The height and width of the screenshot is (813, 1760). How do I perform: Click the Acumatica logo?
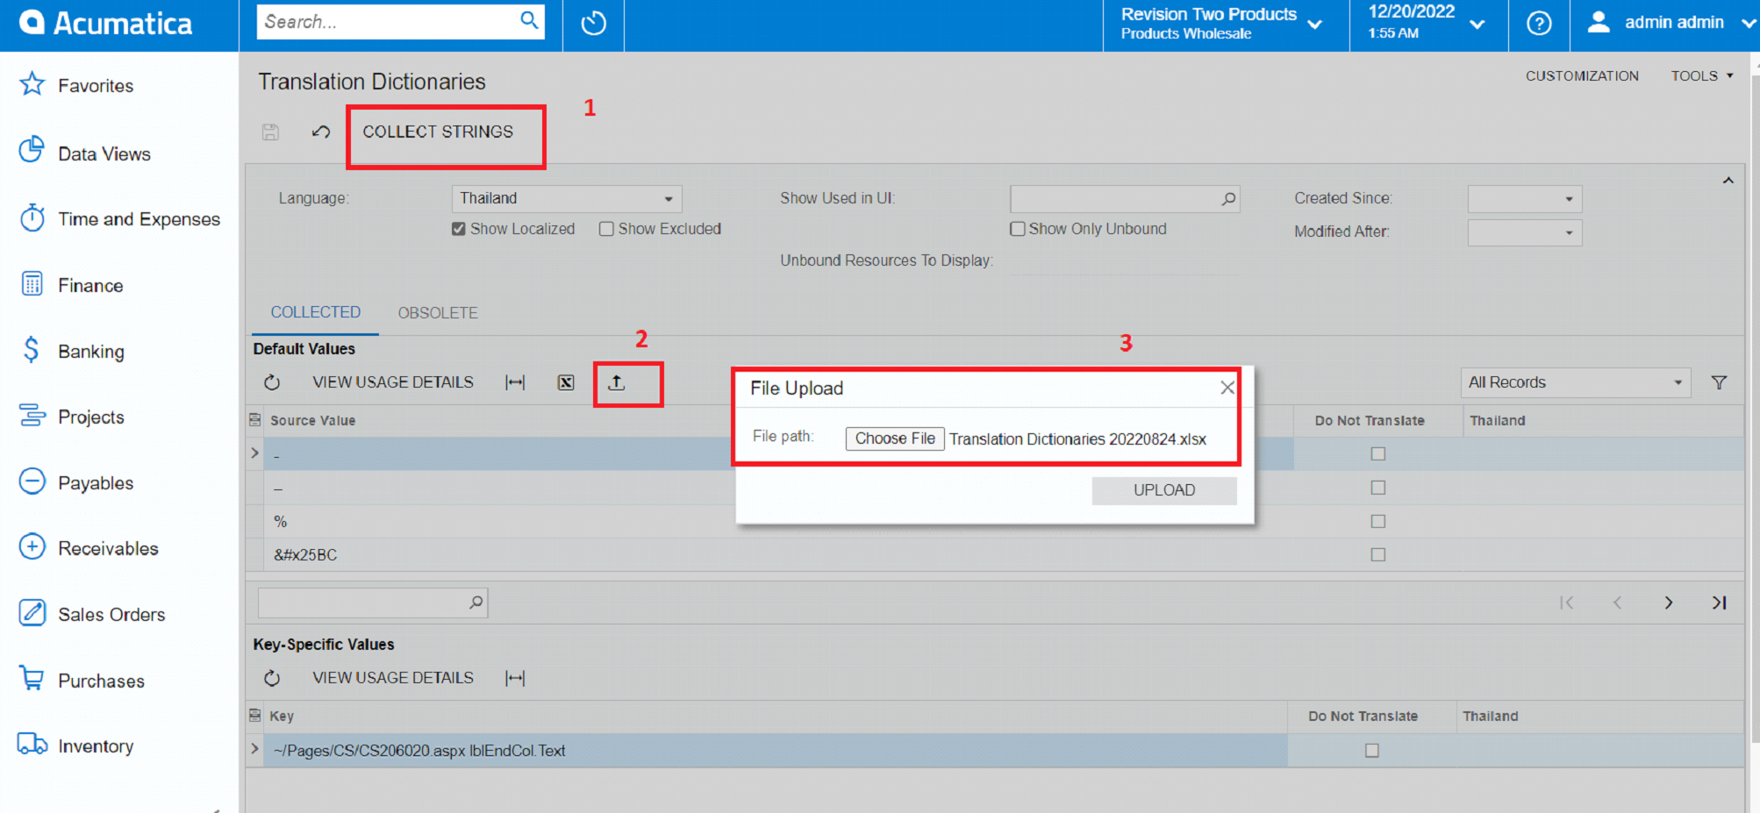[x=106, y=24]
